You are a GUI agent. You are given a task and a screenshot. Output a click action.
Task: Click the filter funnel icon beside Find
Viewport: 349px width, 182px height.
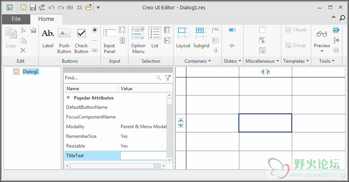168,78
